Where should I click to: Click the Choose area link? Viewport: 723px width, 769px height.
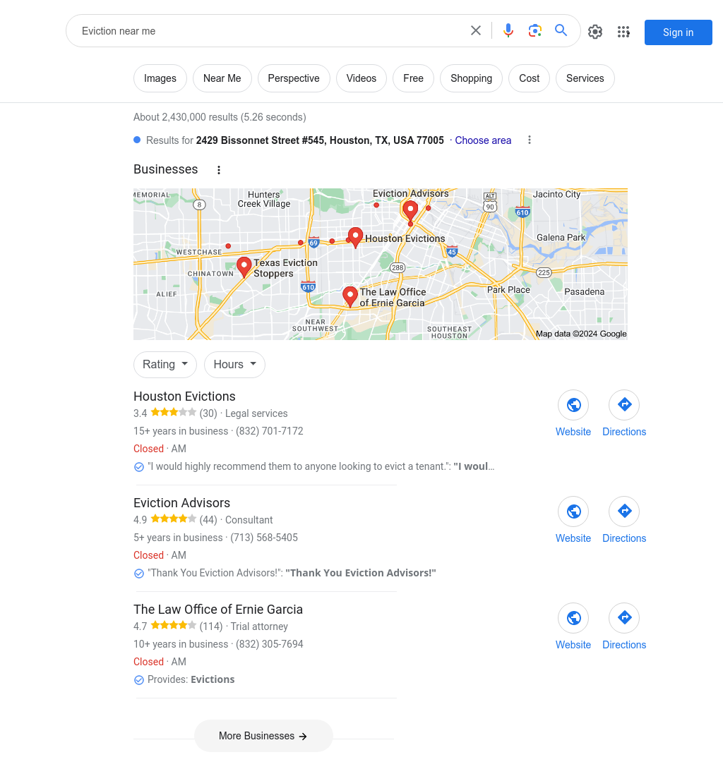coord(483,140)
